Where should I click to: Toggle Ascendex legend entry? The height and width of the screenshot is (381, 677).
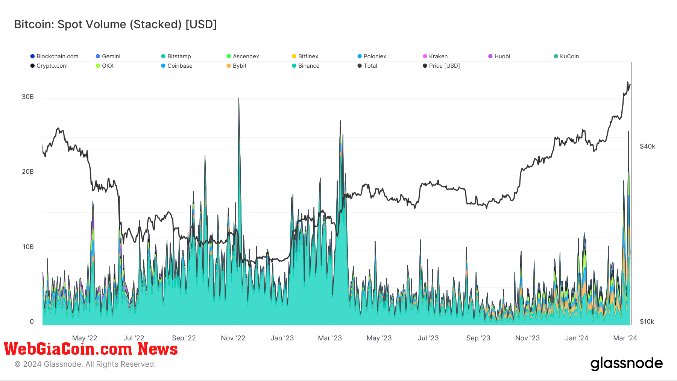[243, 56]
